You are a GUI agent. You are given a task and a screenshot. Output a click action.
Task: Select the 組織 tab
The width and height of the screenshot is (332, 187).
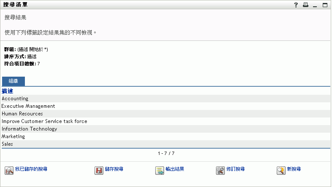(13, 81)
